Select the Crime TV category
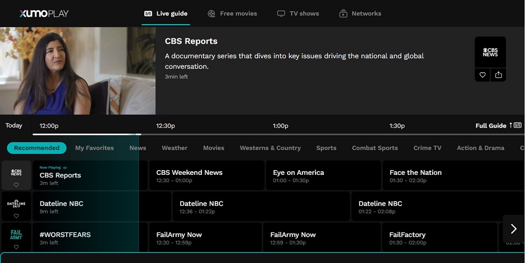 [x=427, y=148]
